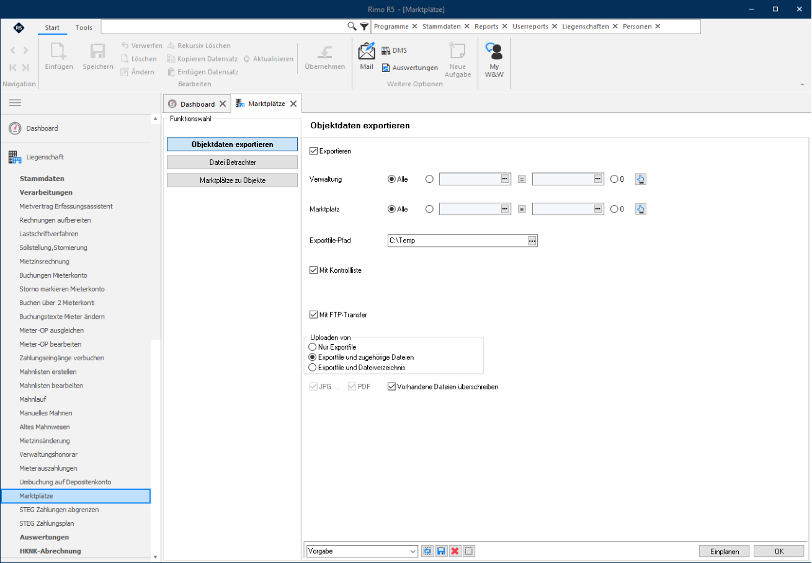The image size is (812, 563).
Task: Open first Marktplatz field lookup button
Action: coord(505,209)
